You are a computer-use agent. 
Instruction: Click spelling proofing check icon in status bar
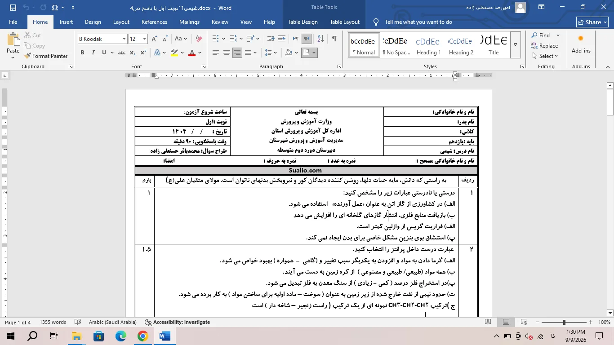[x=78, y=322]
